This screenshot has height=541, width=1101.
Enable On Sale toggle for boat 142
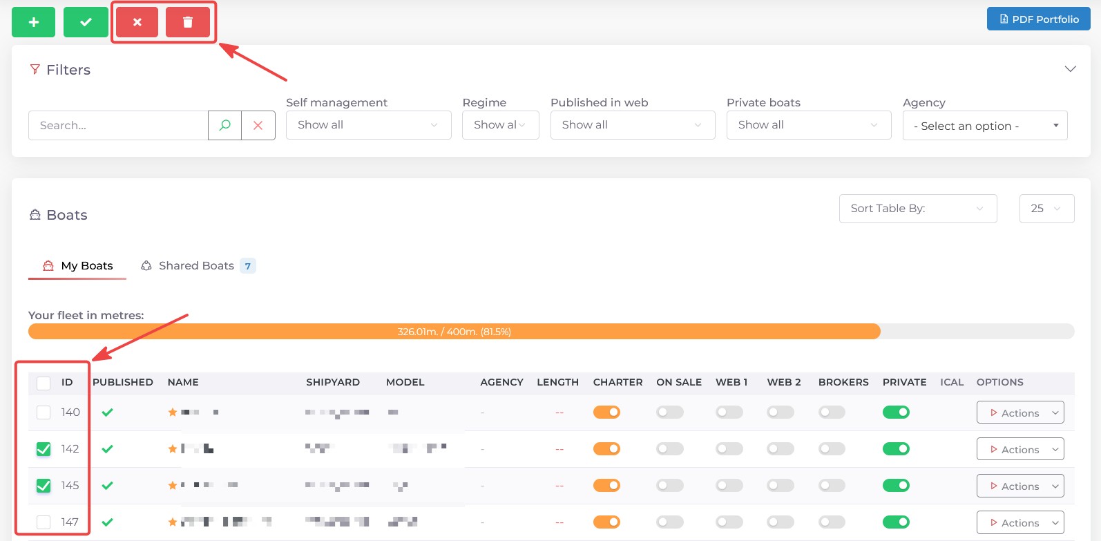670,449
